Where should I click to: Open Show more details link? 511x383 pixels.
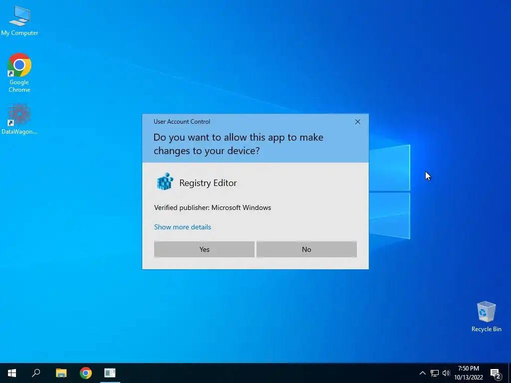tap(183, 227)
